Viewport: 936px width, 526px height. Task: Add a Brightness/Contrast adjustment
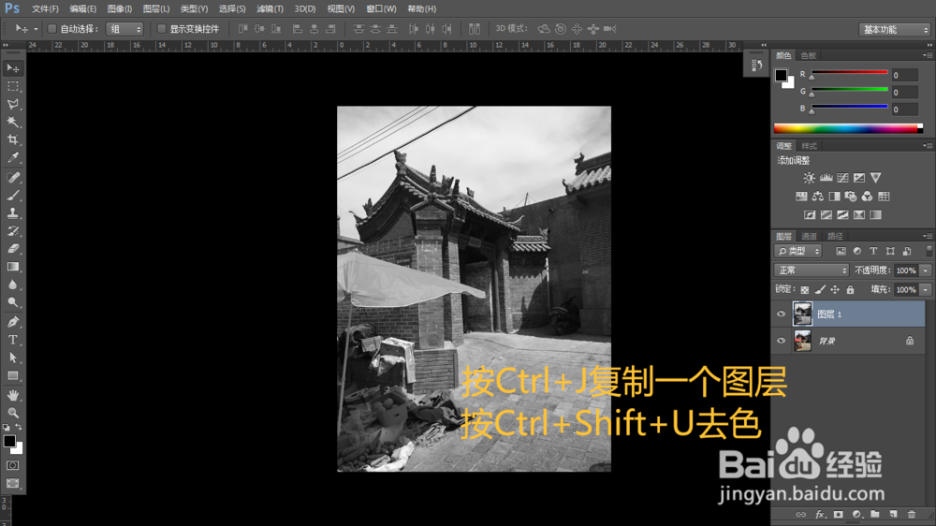pos(809,178)
